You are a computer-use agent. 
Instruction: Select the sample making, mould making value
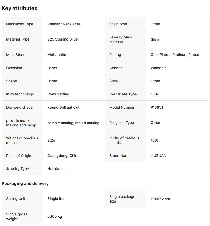(x=73, y=123)
